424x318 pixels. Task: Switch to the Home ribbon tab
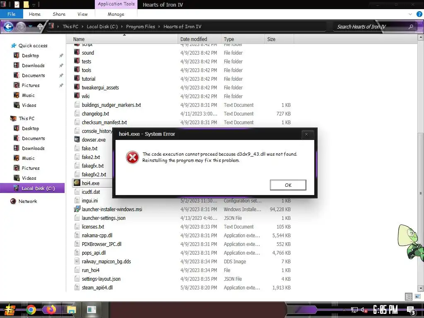click(35, 14)
